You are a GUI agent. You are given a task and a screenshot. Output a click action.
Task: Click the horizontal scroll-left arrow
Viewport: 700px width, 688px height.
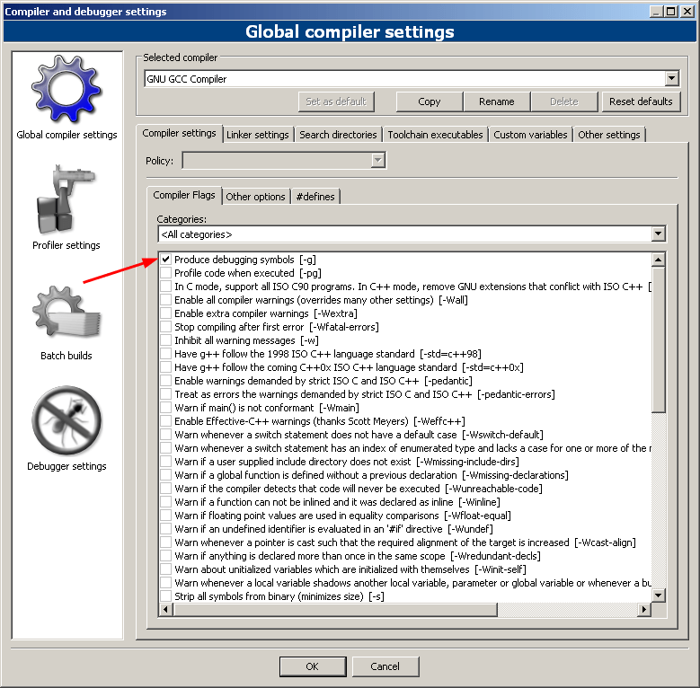click(165, 609)
